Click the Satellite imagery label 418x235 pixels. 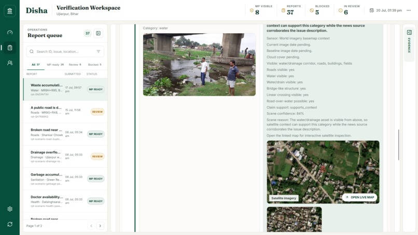click(x=284, y=198)
